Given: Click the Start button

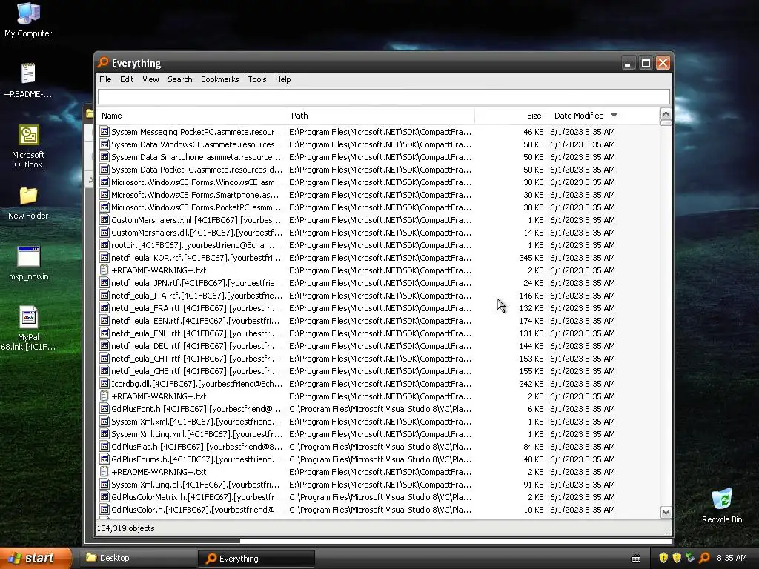Looking at the screenshot, I should (36, 558).
